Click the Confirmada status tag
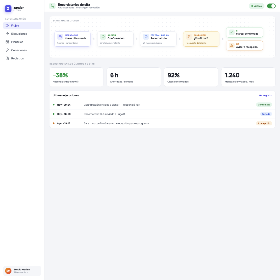The width and height of the screenshot is (280, 280). [x=264, y=105]
